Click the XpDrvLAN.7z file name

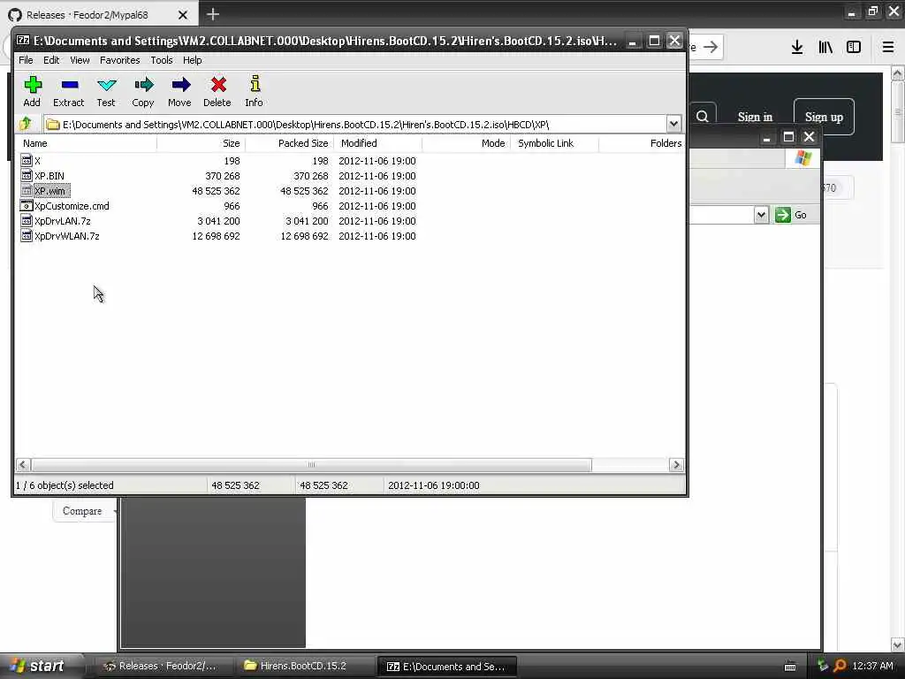(63, 220)
